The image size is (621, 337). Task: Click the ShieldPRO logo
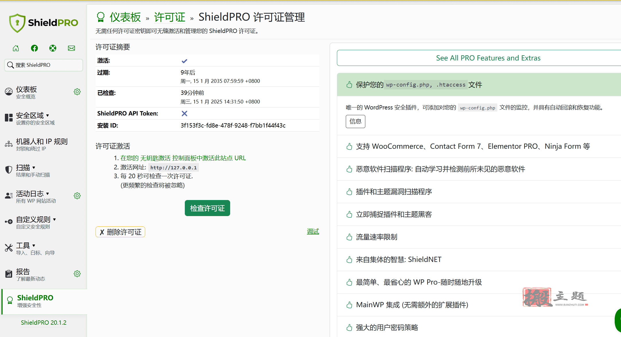click(x=43, y=23)
